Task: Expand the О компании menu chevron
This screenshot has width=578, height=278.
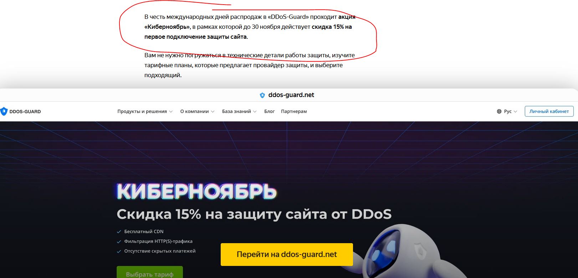Action: click(213, 112)
